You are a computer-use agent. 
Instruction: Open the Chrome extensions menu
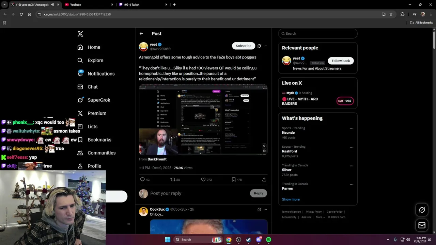click(x=403, y=14)
